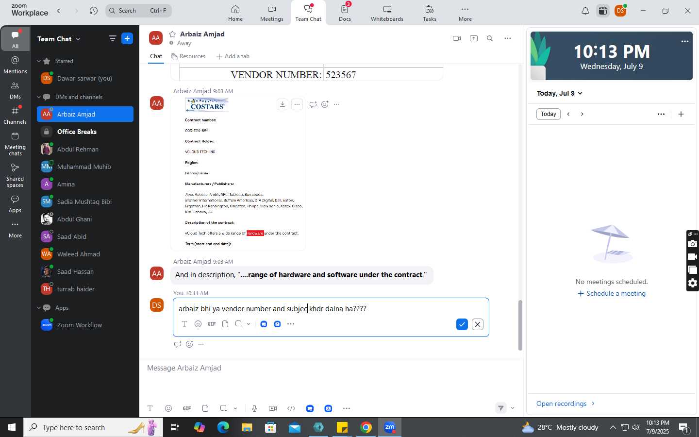Click into the edit message text field

click(331, 309)
